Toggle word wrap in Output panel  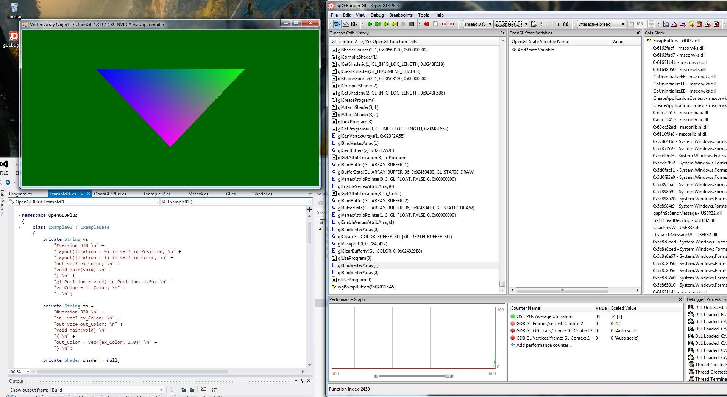215,390
